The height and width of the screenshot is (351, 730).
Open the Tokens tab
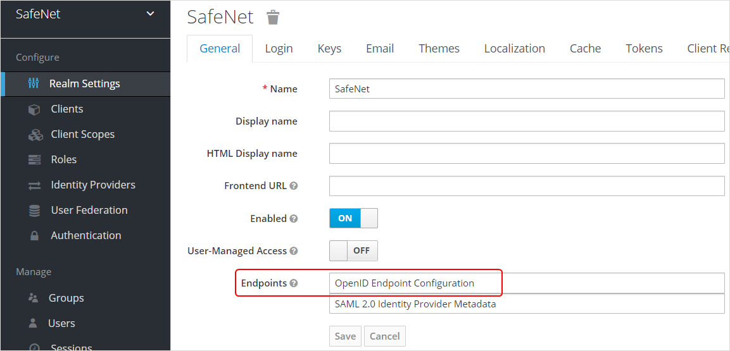coord(644,49)
